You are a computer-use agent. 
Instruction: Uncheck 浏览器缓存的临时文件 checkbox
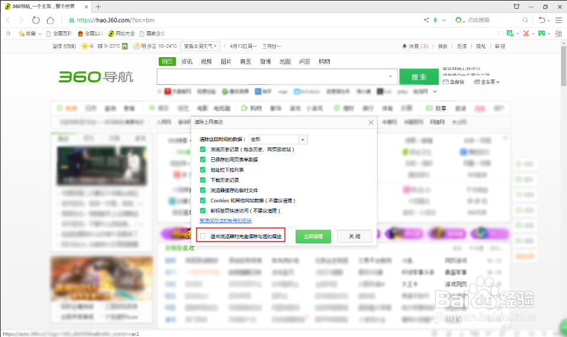pyautogui.click(x=202, y=190)
